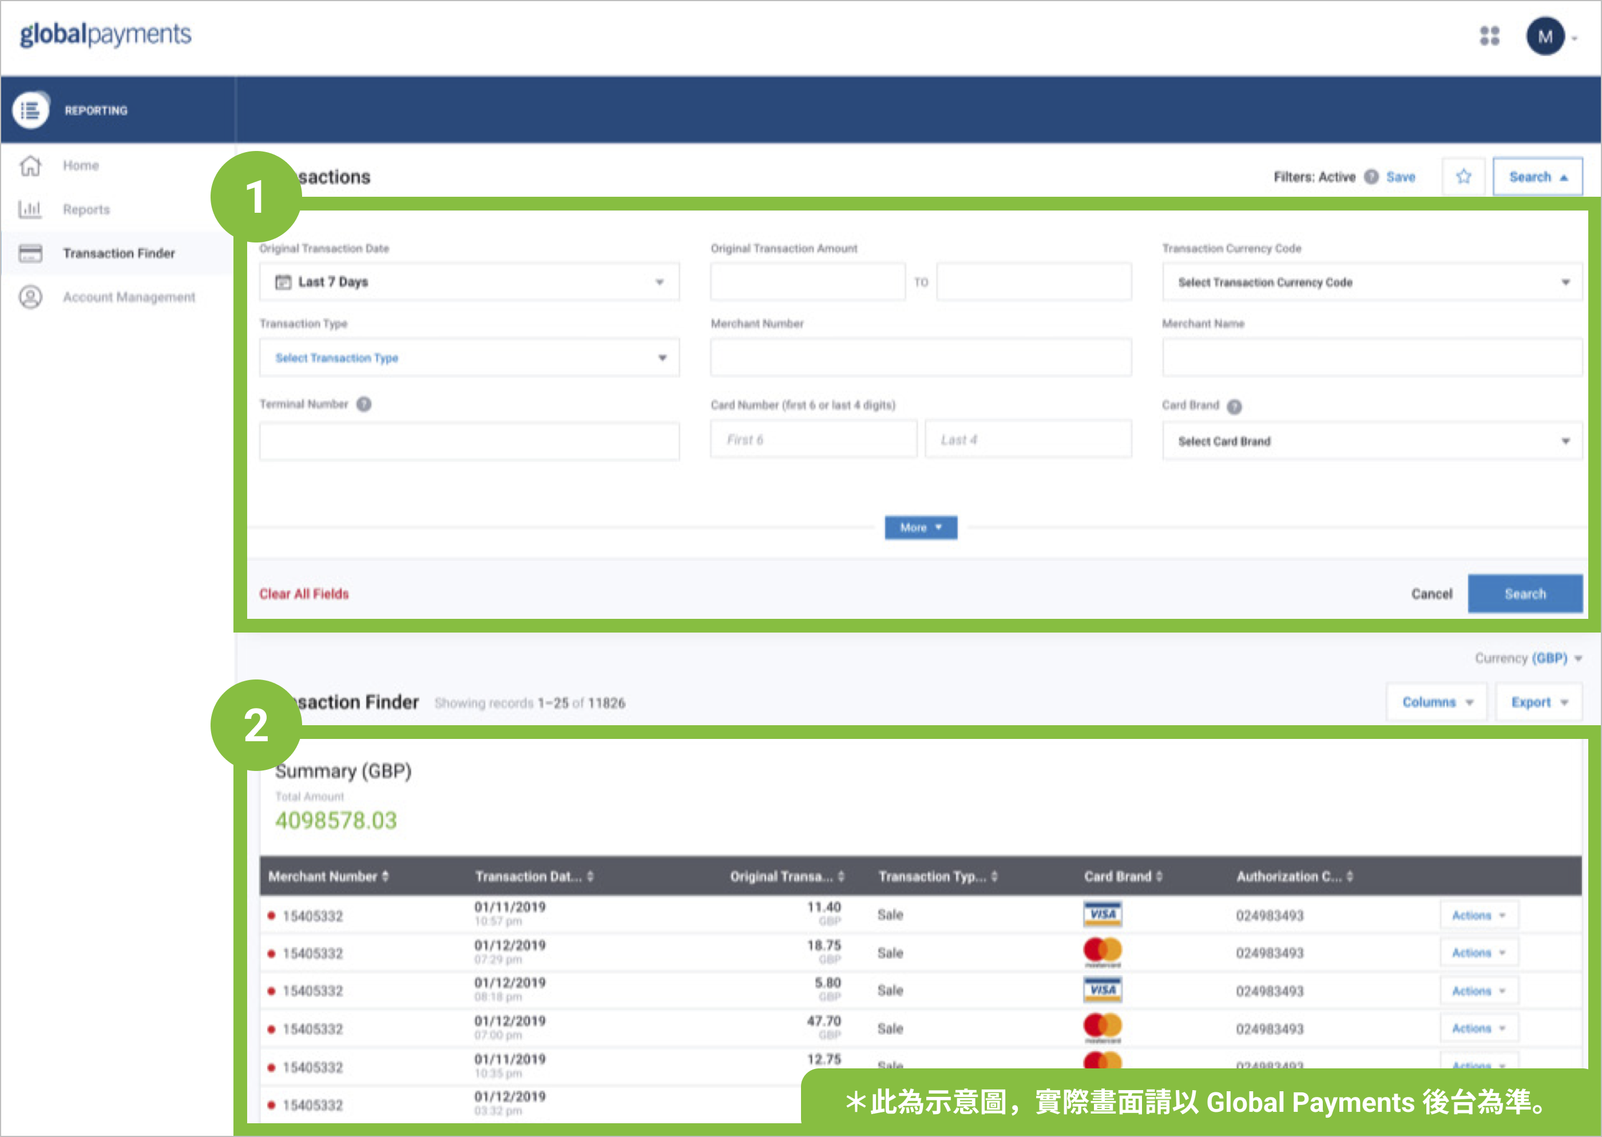Open the Last 7 Days date dropdown

[469, 282]
